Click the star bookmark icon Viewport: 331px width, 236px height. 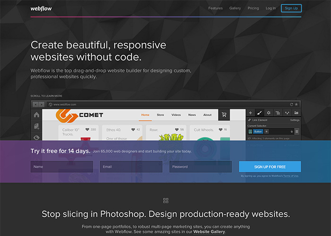tap(296, 104)
